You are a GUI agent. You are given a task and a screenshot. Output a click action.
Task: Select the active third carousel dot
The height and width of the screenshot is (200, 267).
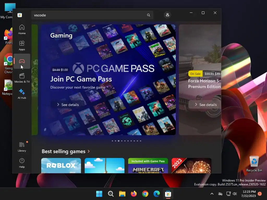pyautogui.click(x=119, y=141)
